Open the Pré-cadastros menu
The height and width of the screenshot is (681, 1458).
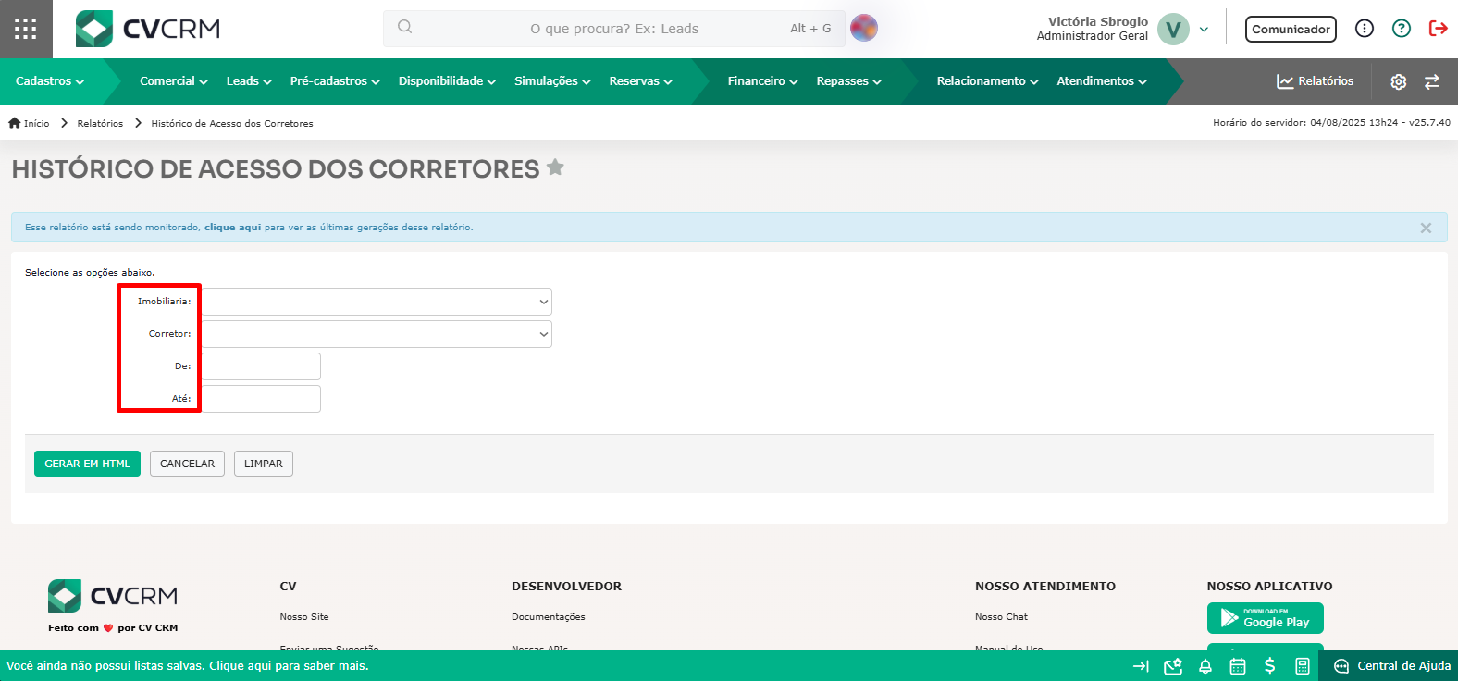[x=335, y=81]
